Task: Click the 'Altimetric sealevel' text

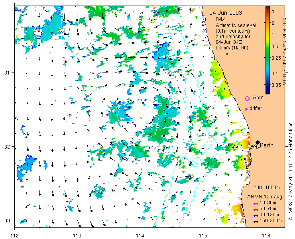Action: [236, 25]
